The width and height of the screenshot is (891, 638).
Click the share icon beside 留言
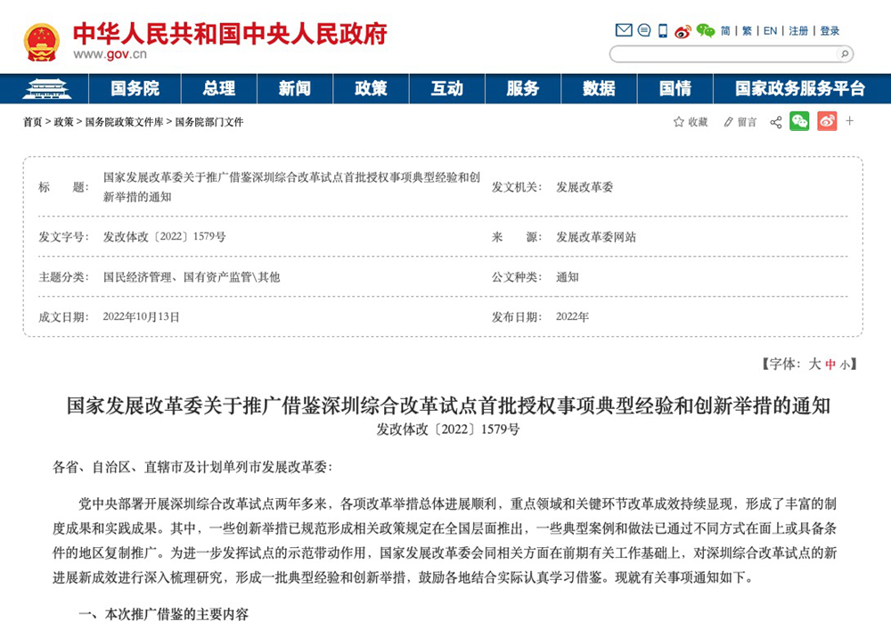[x=775, y=122]
